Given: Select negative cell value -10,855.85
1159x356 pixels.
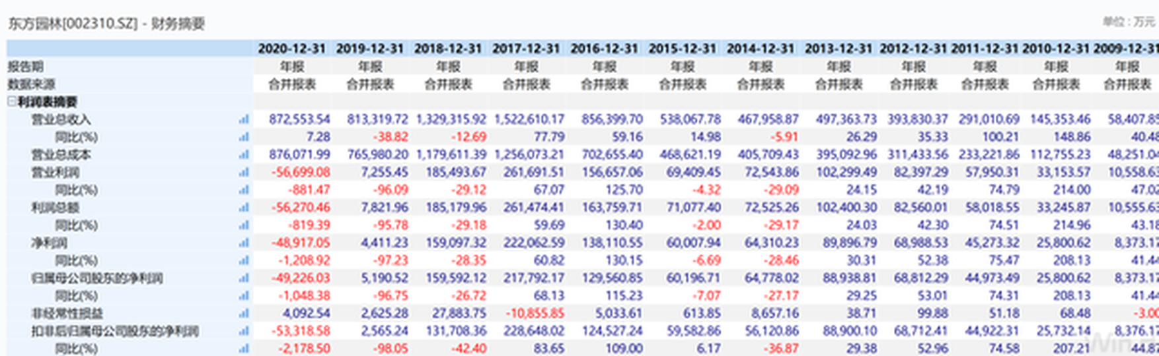Looking at the screenshot, I should (x=535, y=313).
